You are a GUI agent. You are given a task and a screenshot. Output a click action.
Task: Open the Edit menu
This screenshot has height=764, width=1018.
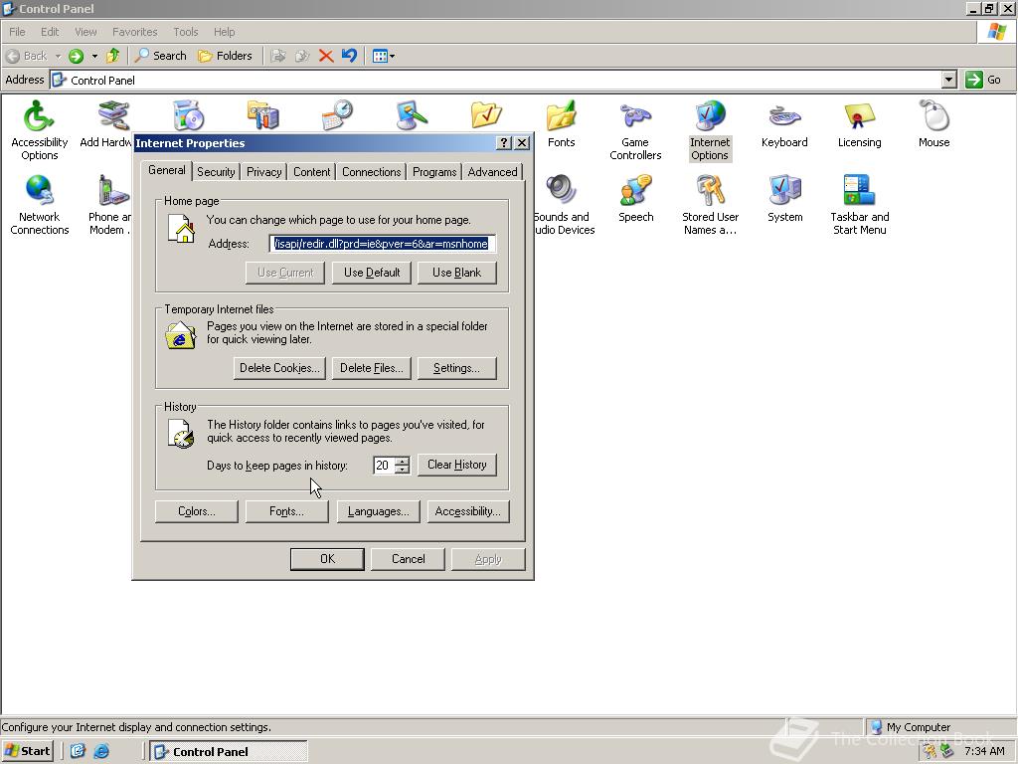[50, 32]
